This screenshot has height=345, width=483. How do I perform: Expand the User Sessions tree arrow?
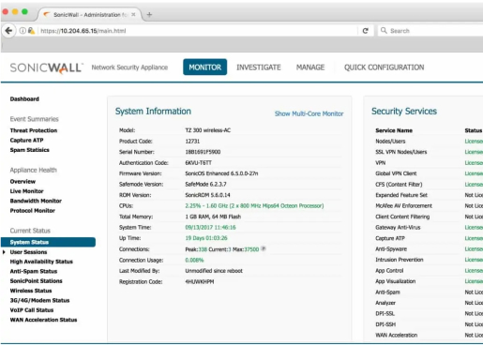(4, 252)
